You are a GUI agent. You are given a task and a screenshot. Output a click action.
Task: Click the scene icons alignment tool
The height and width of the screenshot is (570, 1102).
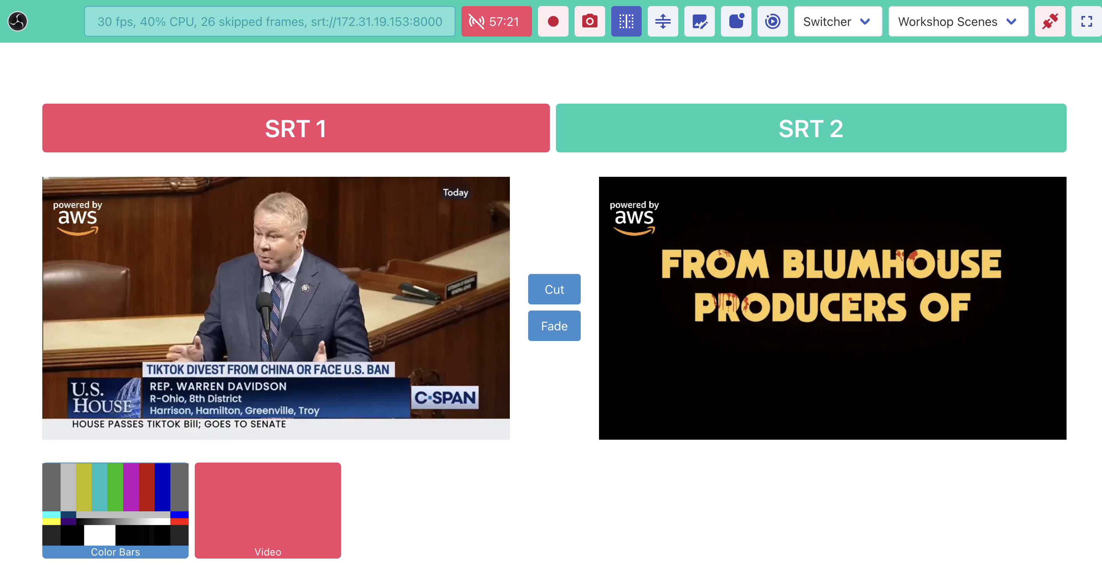(x=663, y=21)
